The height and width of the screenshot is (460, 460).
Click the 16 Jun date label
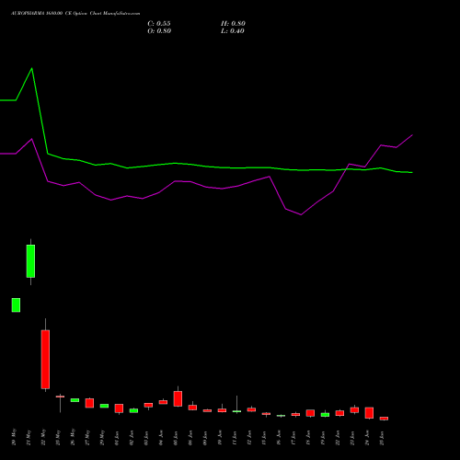[x=279, y=438]
